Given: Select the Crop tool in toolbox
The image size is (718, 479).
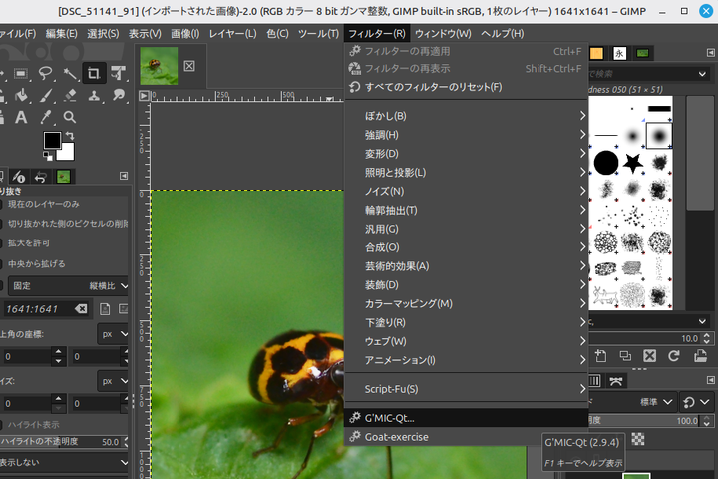Looking at the screenshot, I should coord(94,73).
